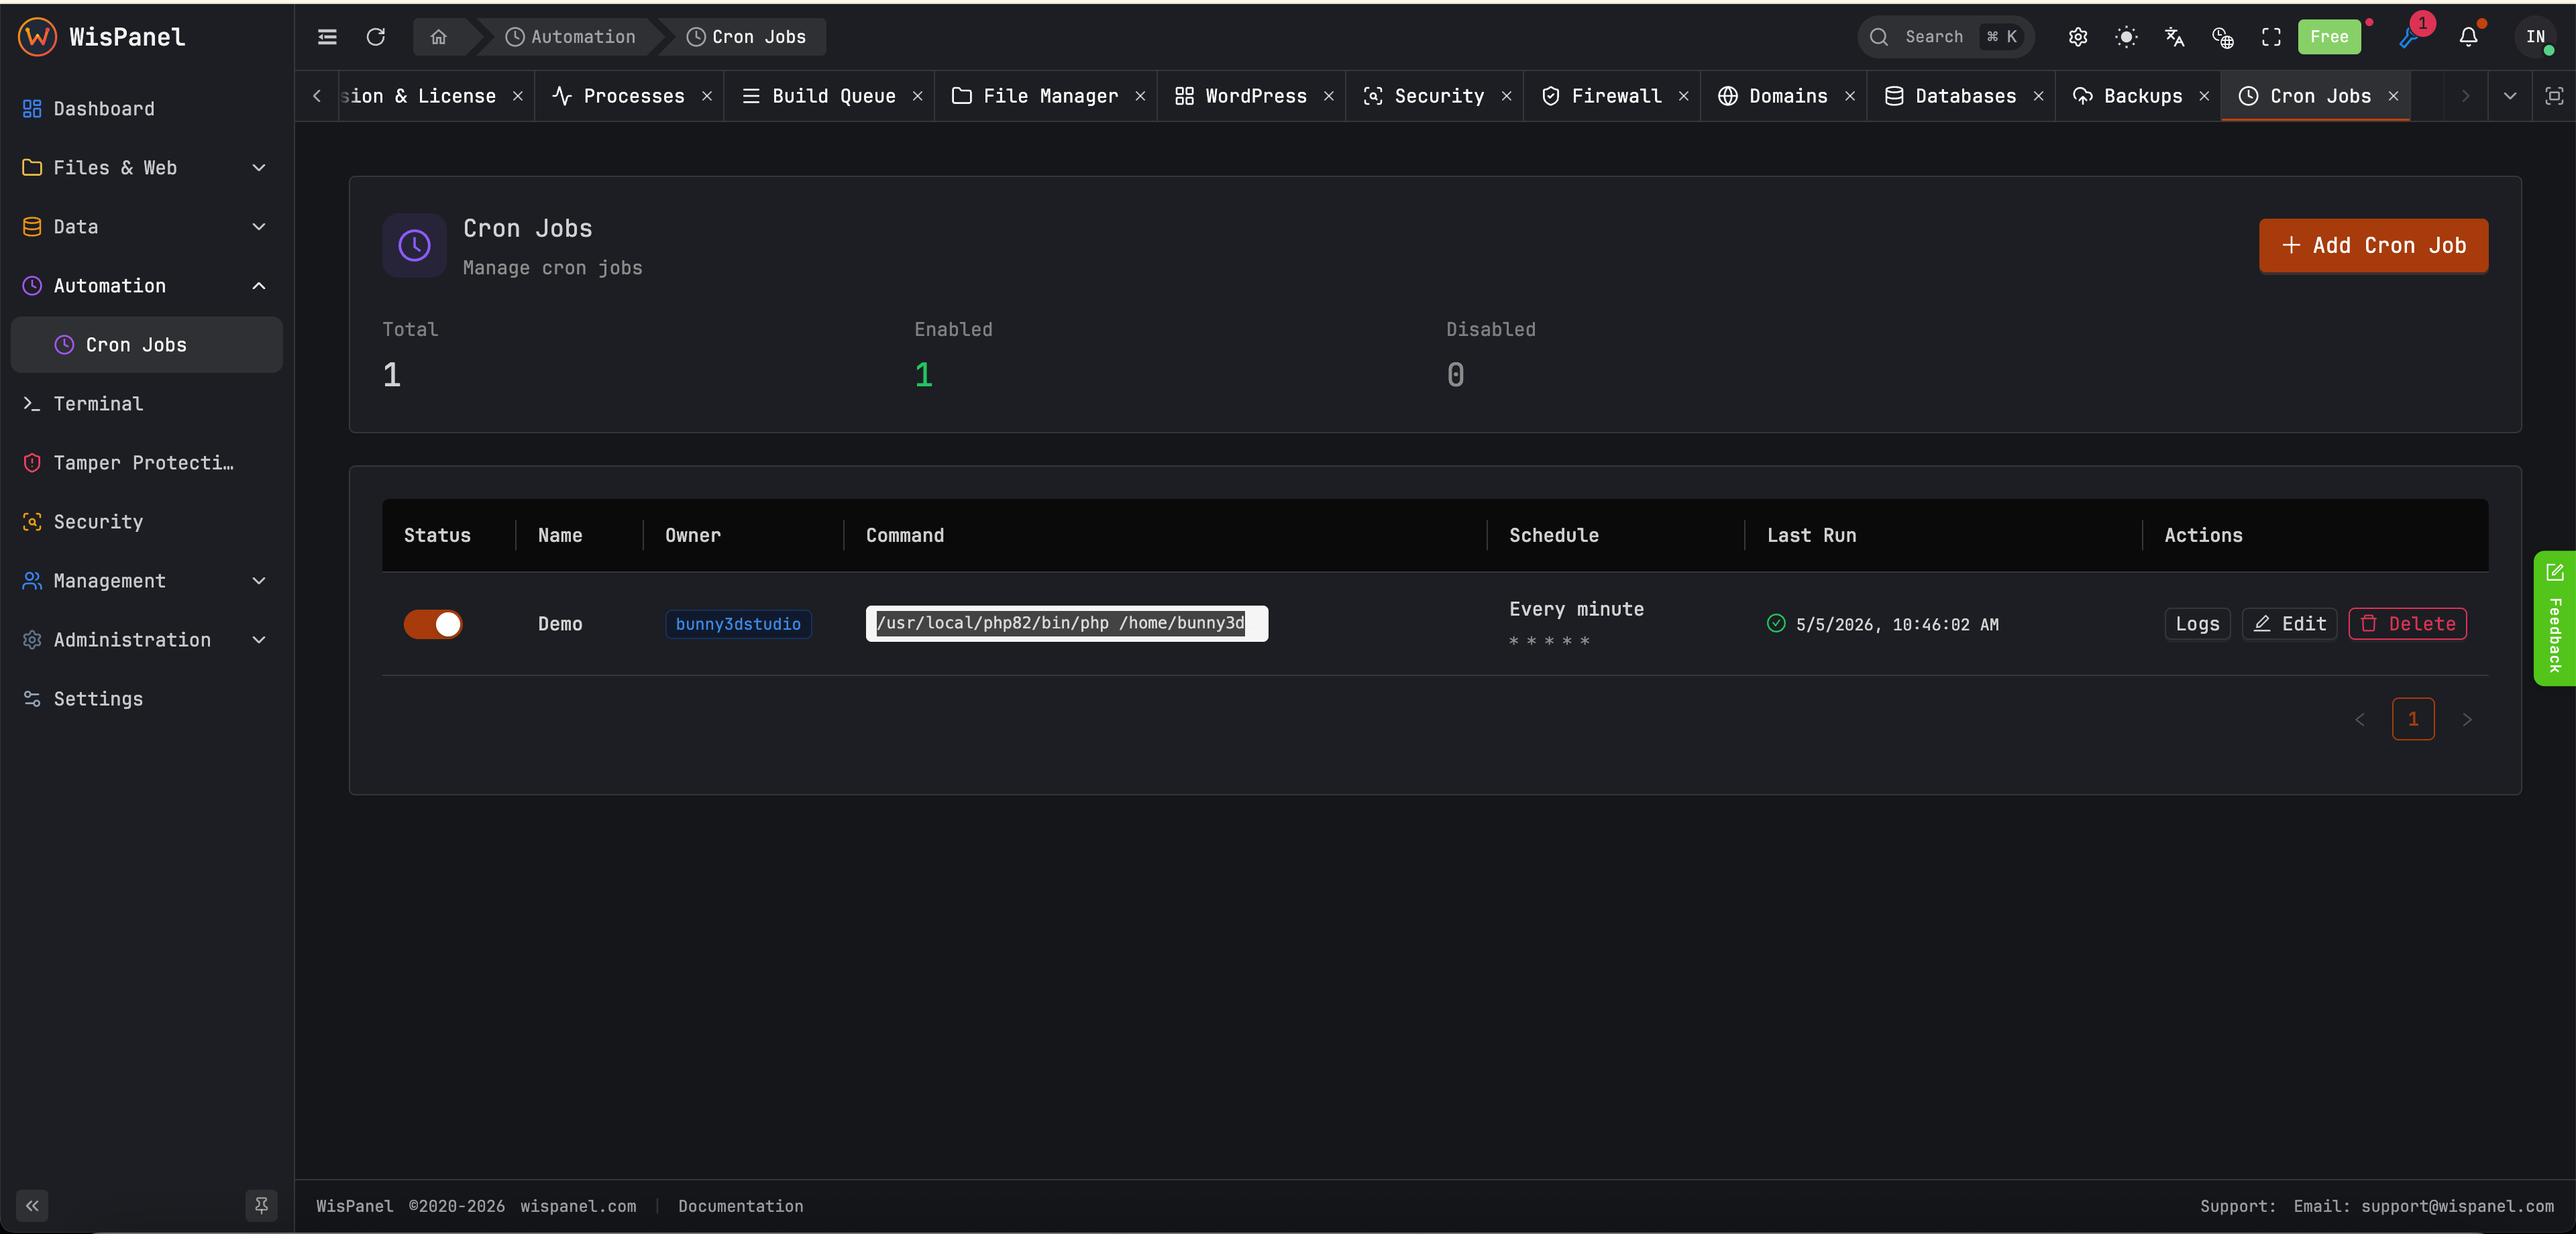The height and width of the screenshot is (1234, 2576).
Task: Close the WordPress tab
Action: tap(1328, 96)
